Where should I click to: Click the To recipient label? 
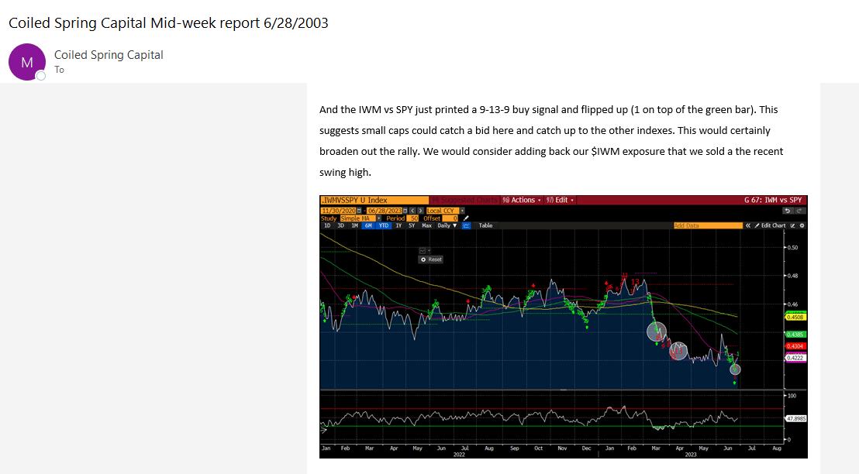click(59, 70)
